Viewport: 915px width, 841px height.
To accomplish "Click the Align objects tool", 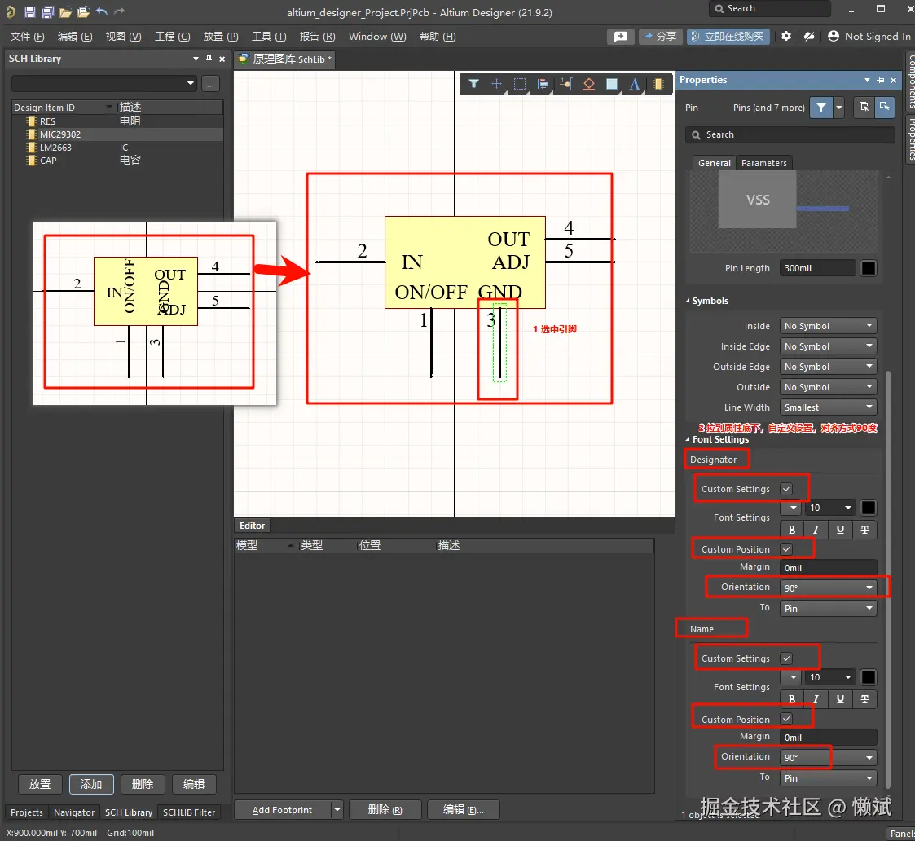I will tap(543, 84).
